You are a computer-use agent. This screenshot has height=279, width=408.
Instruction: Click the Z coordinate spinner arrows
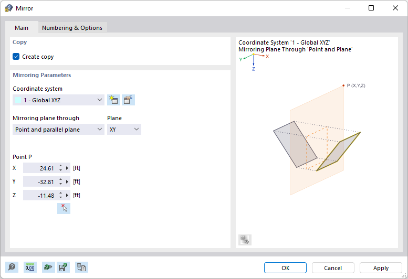click(x=60, y=195)
